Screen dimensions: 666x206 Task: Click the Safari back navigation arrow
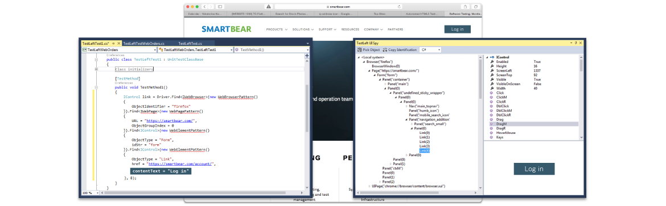(205, 7)
